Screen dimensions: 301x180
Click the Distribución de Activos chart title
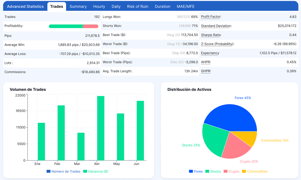click(x=189, y=89)
